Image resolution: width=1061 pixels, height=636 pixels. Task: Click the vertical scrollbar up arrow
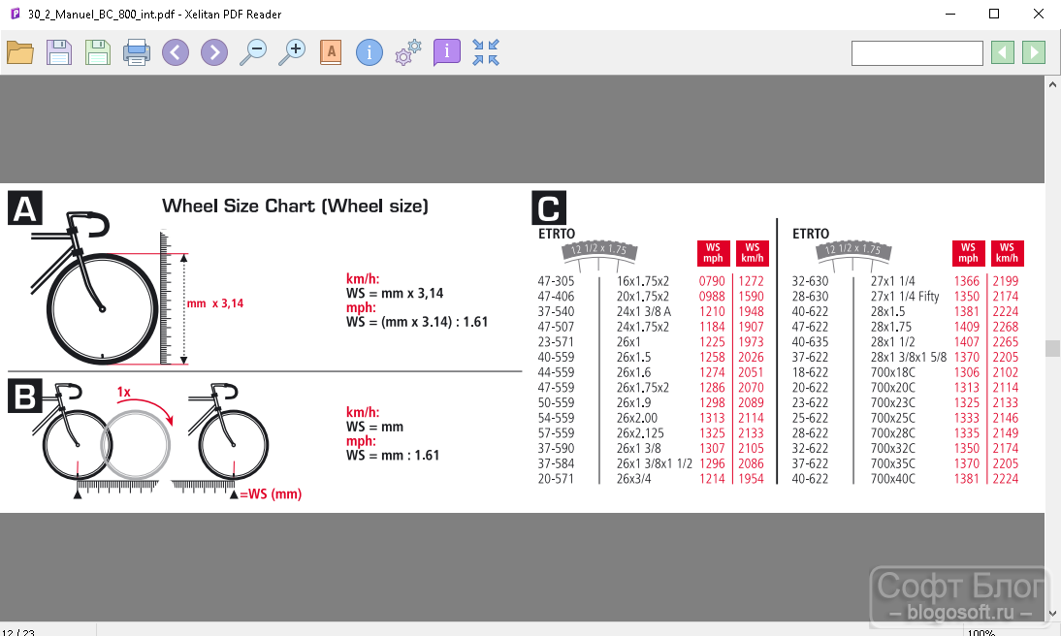[1052, 84]
